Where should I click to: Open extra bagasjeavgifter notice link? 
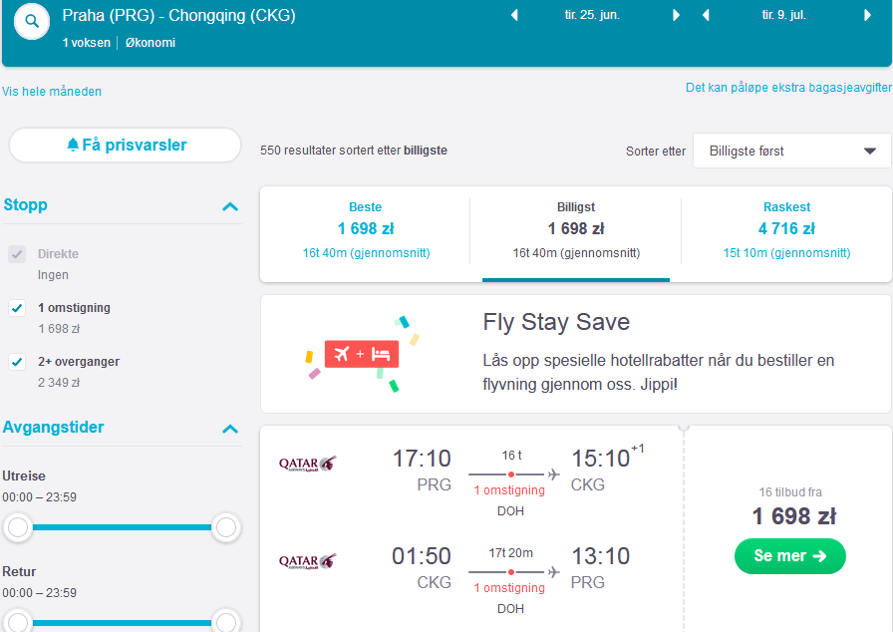tap(788, 87)
